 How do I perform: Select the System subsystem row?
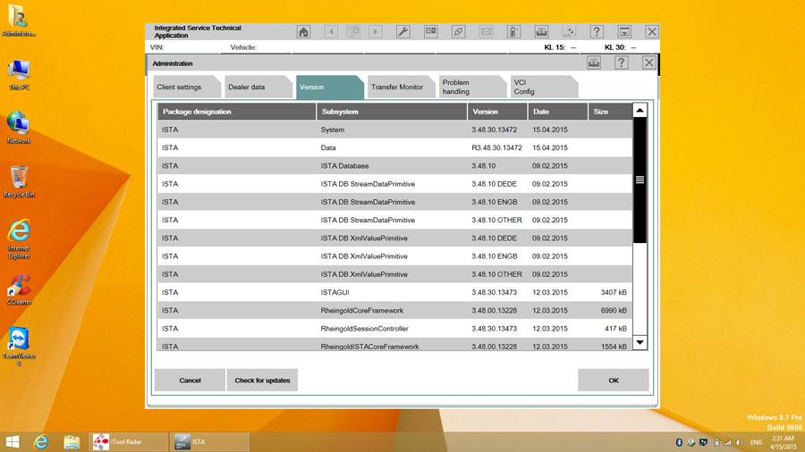point(394,130)
